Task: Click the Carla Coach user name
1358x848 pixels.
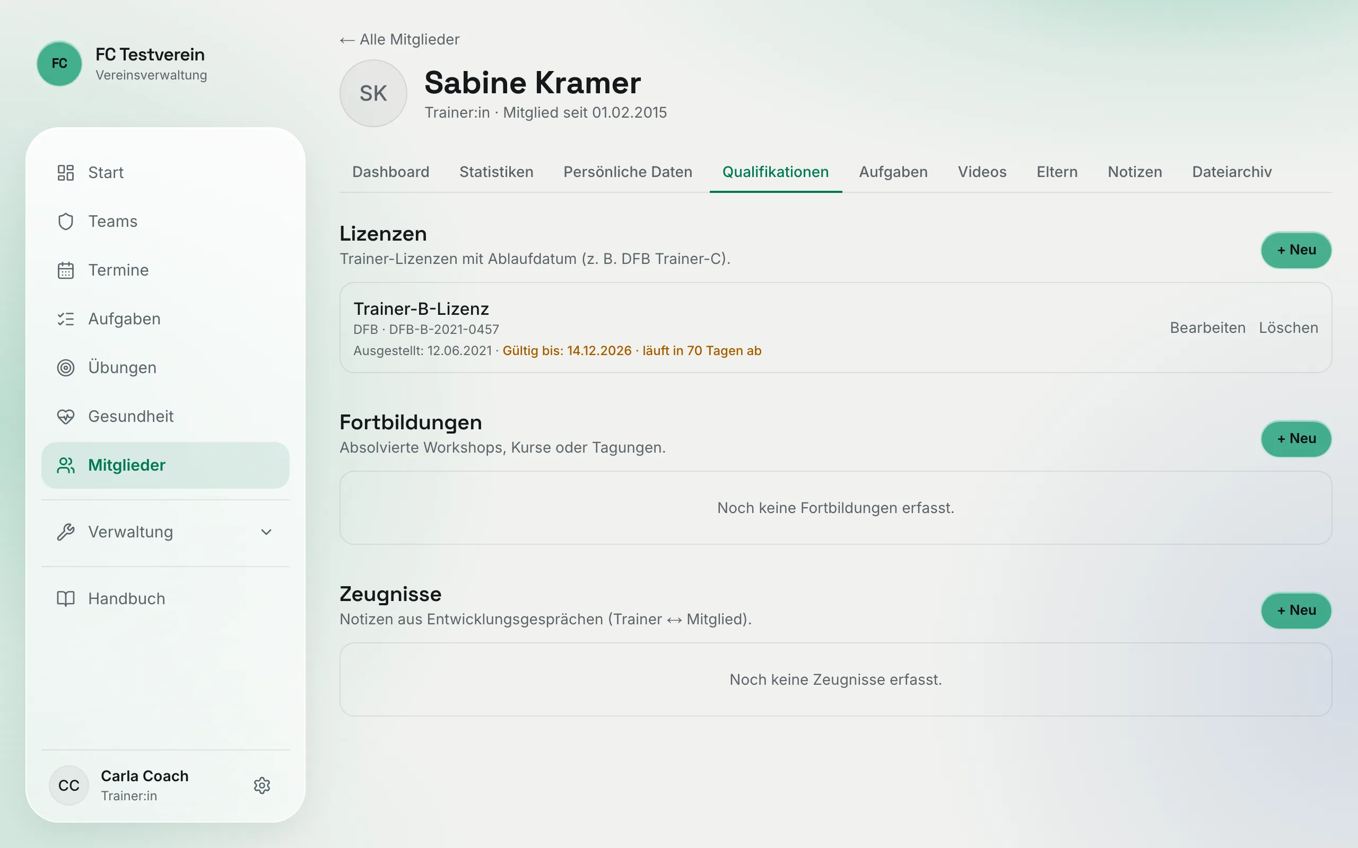Action: click(145, 776)
